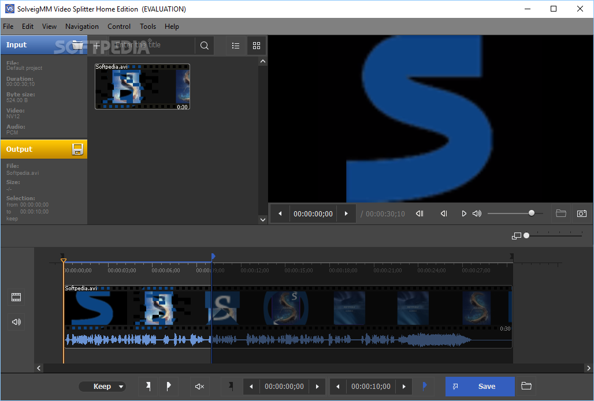
Task: Click the 00:00:12;00 ruler label
Action: click(255, 271)
